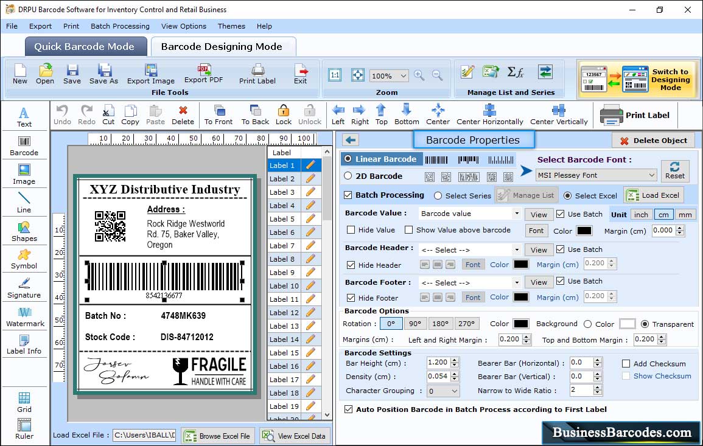Increase Bar Height stepper
The width and height of the screenshot is (703, 446).
point(455,360)
